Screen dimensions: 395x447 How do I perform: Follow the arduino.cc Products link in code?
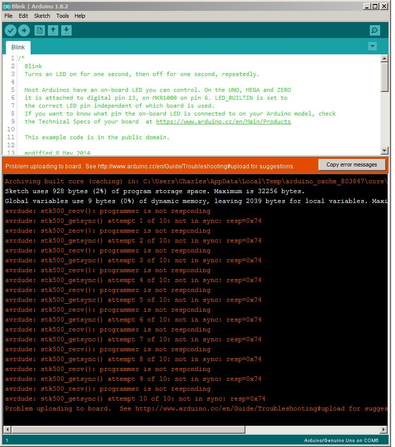pos(223,122)
